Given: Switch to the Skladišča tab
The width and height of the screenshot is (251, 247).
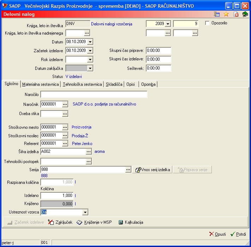Looking at the screenshot, I should (x=114, y=84).
